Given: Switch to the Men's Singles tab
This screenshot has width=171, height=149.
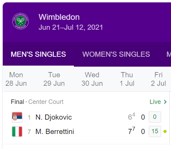Looking at the screenshot, I should click(x=38, y=54).
